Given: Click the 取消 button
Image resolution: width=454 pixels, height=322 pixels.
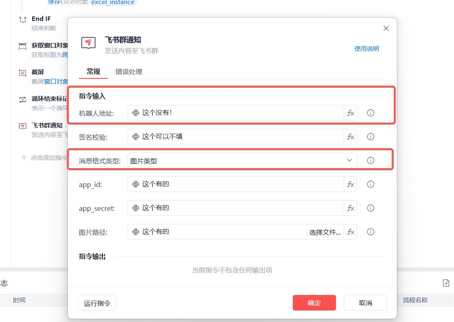Looking at the screenshot, I should pyautogui.click(x=366, y=303).
